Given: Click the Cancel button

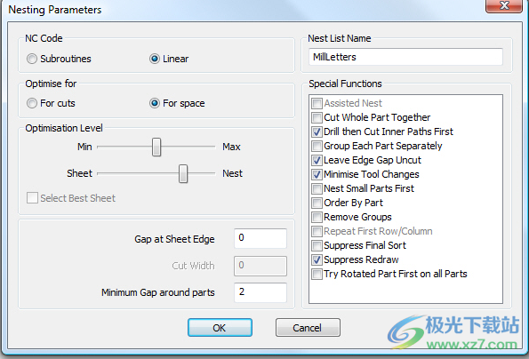Looking at the screenshot, I should click(x=308, y=328).
